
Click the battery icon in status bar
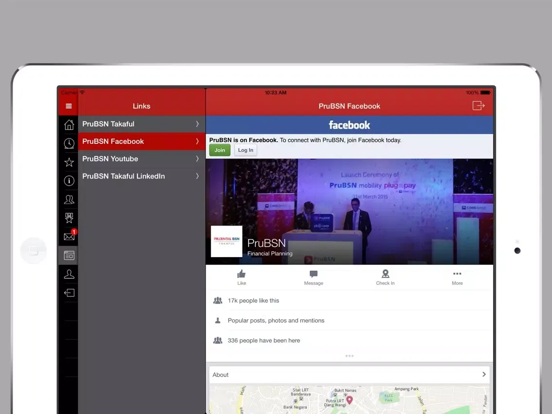[485, 93]
